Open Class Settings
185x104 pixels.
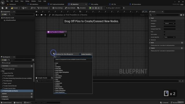58,8
